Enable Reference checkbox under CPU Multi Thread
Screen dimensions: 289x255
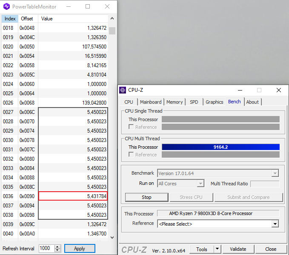tap(131, 155)
